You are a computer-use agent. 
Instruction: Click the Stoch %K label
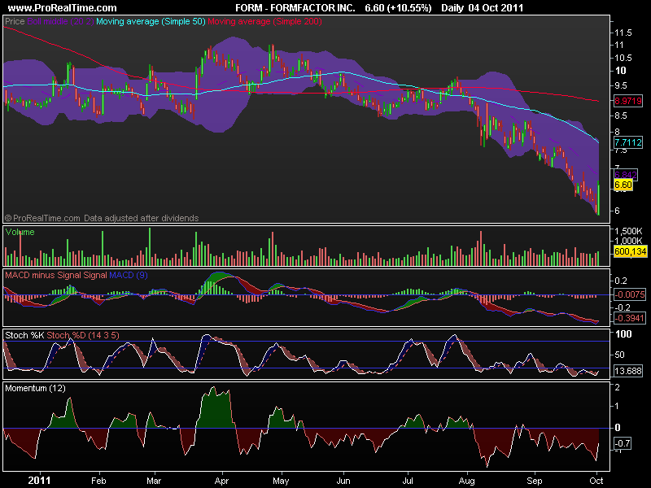[x=24, y=335]
